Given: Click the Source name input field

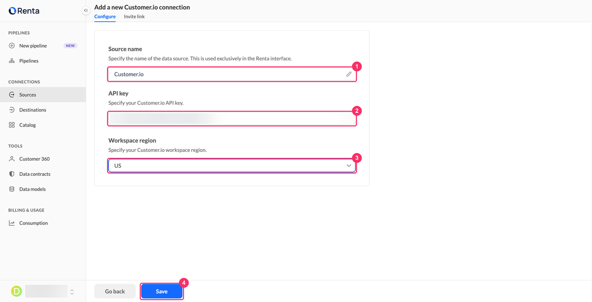Looking at the screenshot, I should point(232,75).
